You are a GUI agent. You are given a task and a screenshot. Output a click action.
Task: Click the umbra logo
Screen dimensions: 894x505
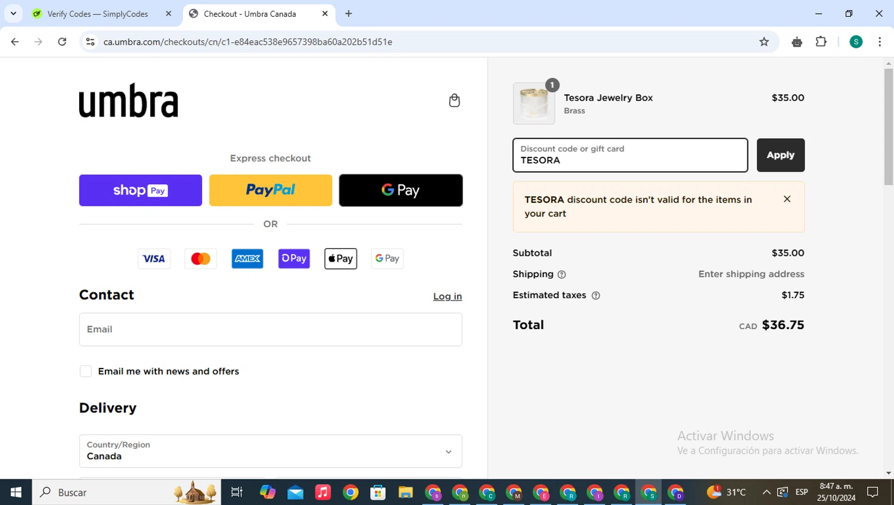[129, 100]
